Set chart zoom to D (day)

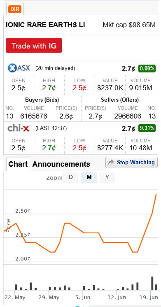[x=71, y=177]
